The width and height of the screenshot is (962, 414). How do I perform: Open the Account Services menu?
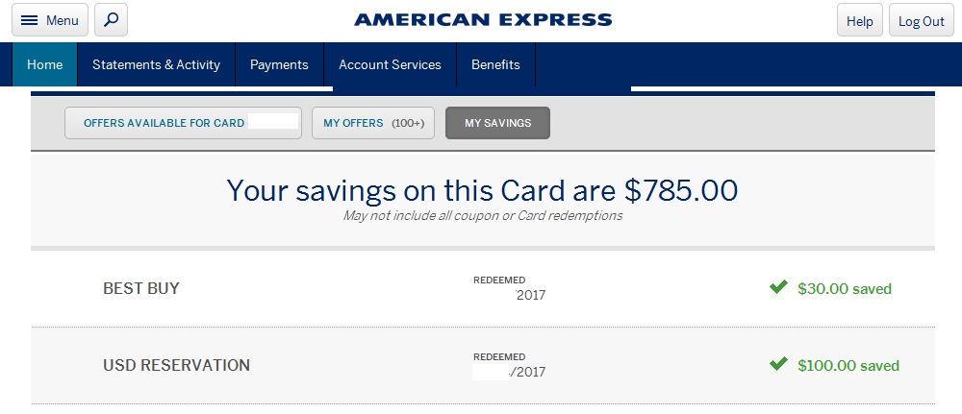390,65
